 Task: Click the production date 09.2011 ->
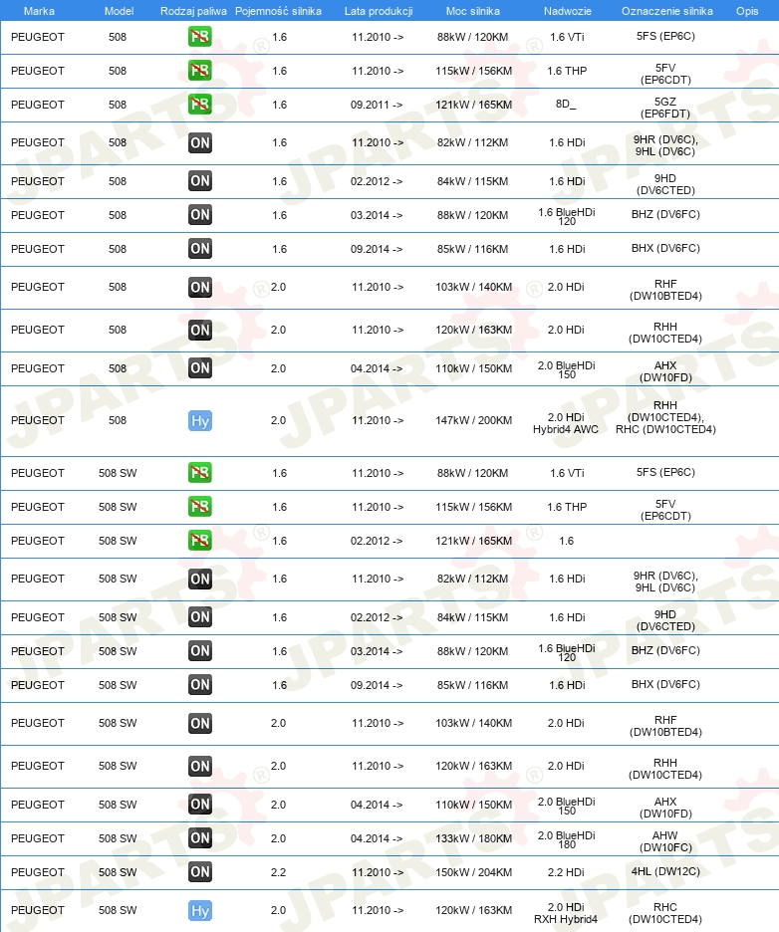point(377,105)
